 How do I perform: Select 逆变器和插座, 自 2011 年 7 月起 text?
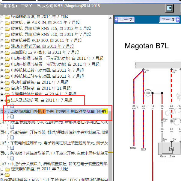pyautogui.click(x=40, y=169)
